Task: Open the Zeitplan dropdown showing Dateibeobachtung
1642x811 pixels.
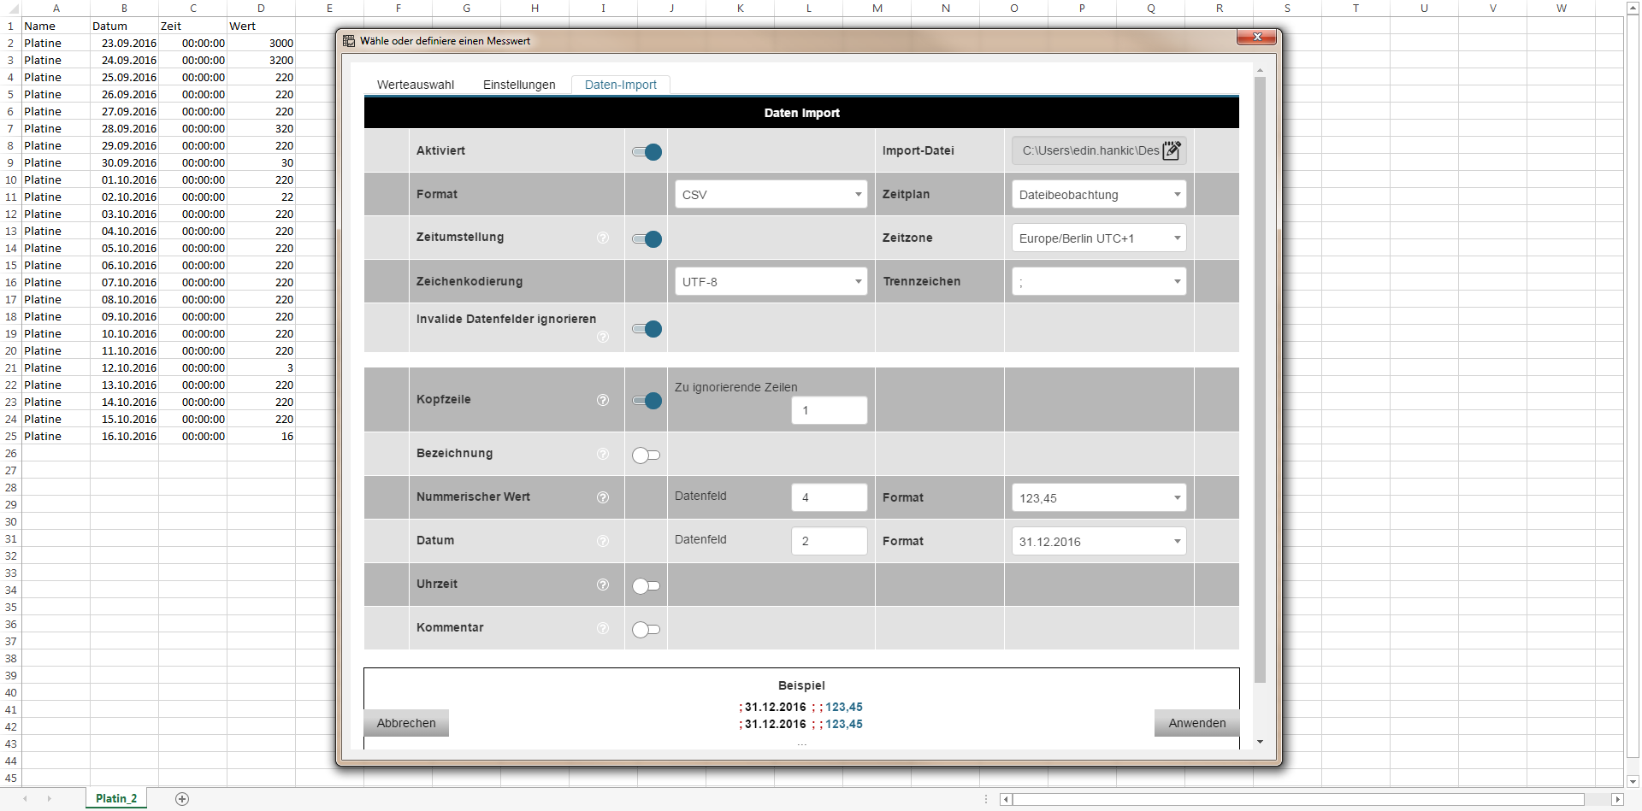Action: [x=1099, y=195]
